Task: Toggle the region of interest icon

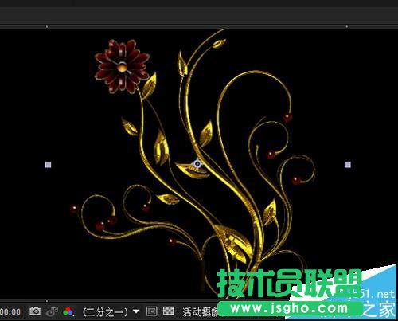Action: (x=152, y=311)
